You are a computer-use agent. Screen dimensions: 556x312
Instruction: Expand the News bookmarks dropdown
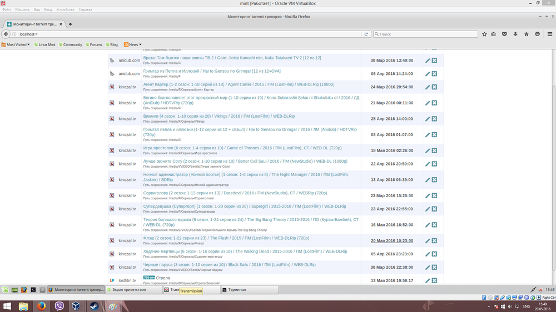click(x=132, y=44)
